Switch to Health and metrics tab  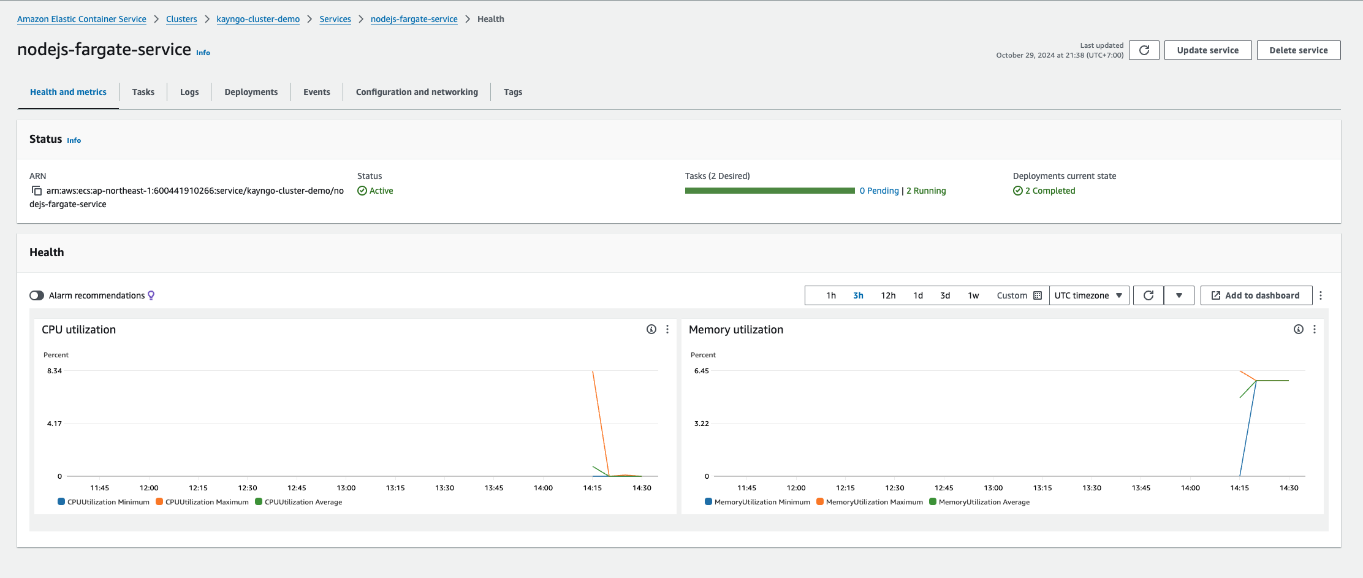tap(68, 92)
